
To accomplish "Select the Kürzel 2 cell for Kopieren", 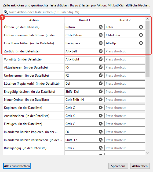I will click(x=125, y=107).
